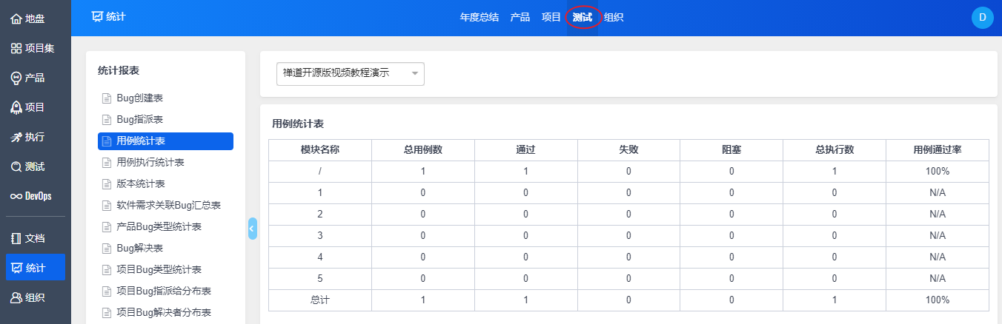The image size is (1002, 324).
Task: Click the 统计报表 heading
Action: click(119, 70)
